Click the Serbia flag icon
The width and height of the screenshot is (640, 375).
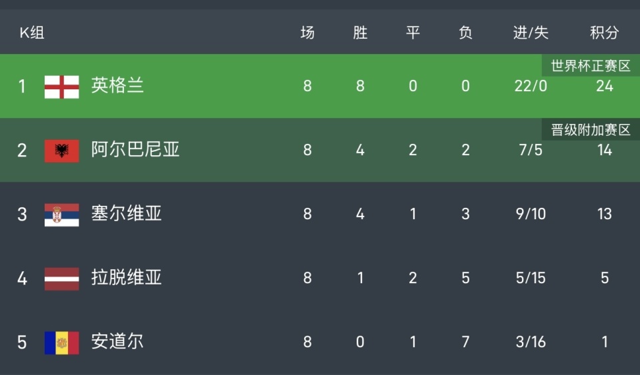click(x=61, y=214)
